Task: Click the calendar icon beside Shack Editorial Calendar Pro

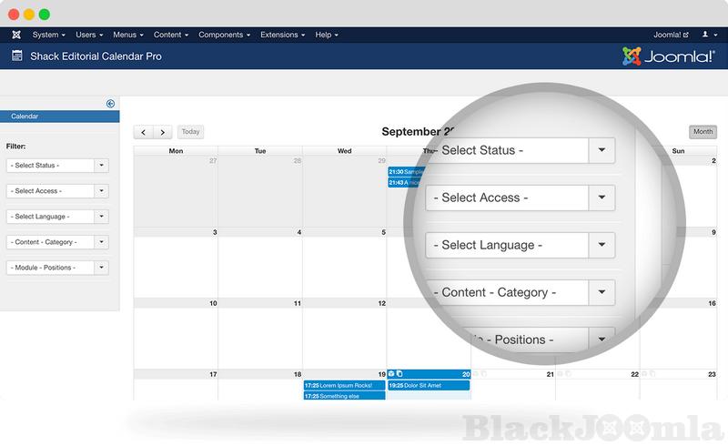Action: pos(16,56)
